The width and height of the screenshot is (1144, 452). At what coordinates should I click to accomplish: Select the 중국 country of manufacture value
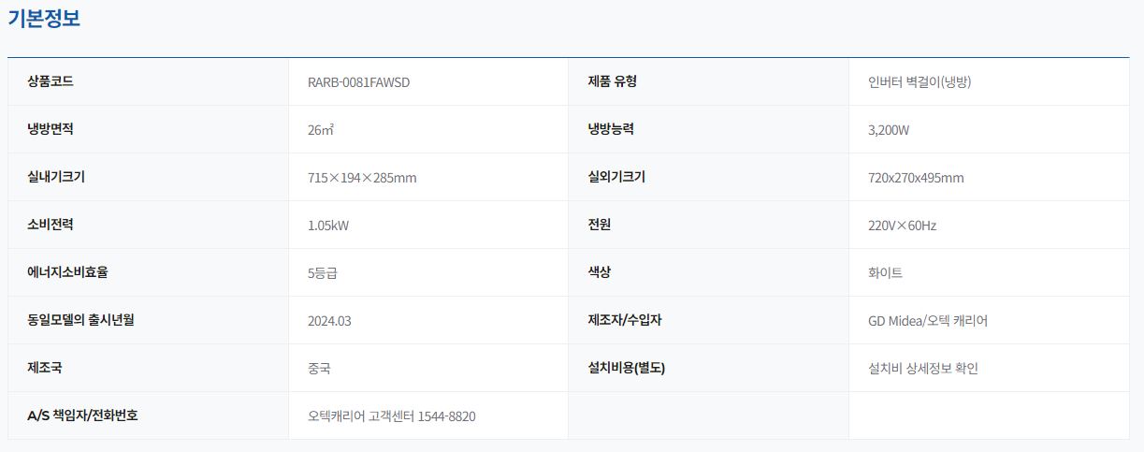click(x=319, y=369)
